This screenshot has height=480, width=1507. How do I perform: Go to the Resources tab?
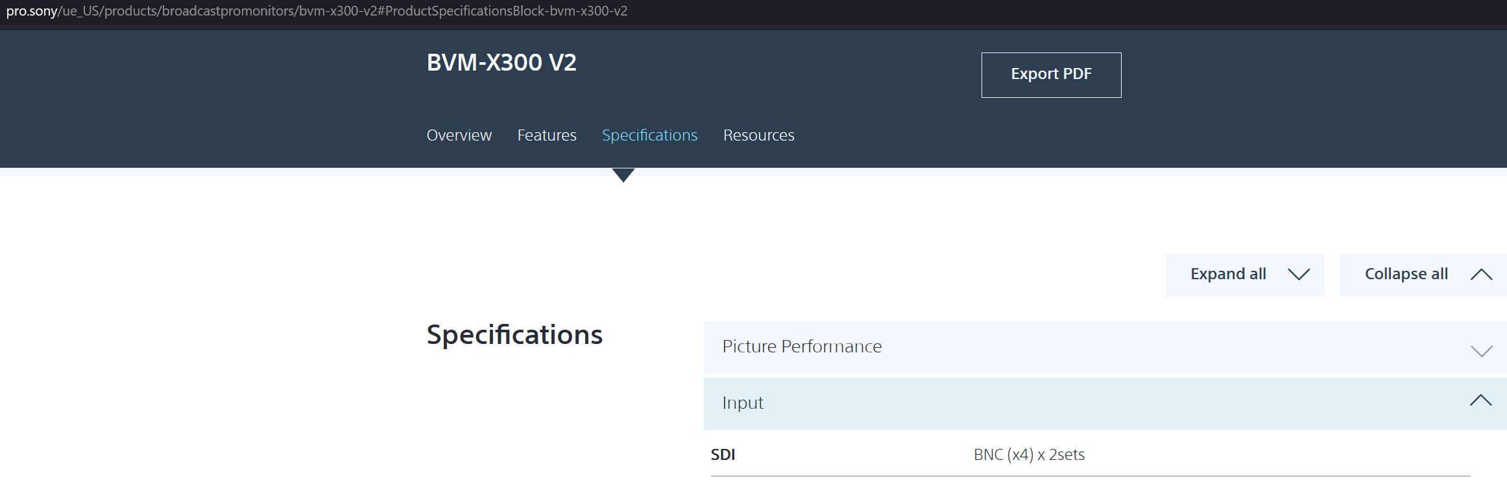[x=758, y=135]
